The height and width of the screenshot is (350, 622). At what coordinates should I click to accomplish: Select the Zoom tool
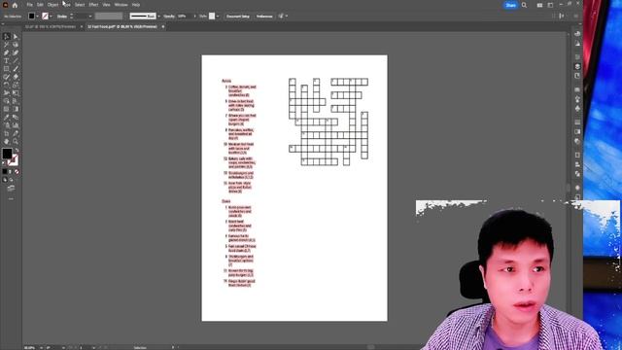16,141
